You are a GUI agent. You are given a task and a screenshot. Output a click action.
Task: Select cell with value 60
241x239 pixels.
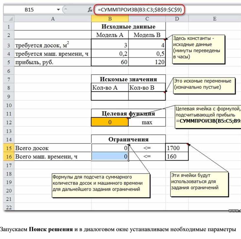coord(110,62)
